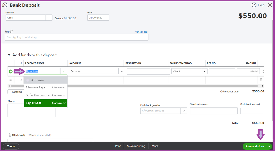
Task: Open the More menu in footer
Action: pyautogui.click(x=155, y=146)
